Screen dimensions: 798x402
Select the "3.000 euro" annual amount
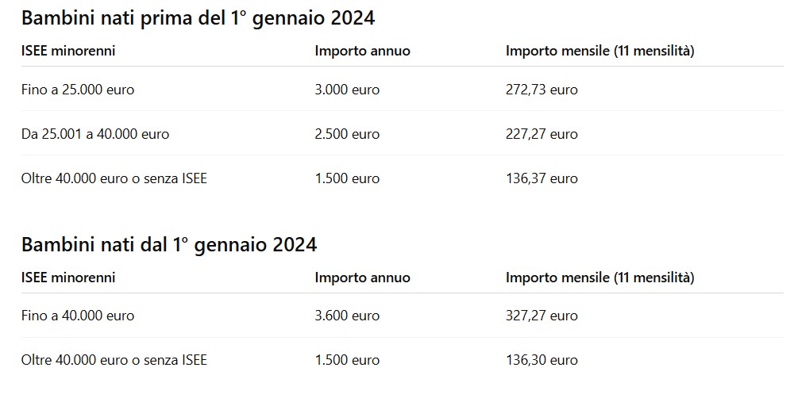[x=347, y=90]
